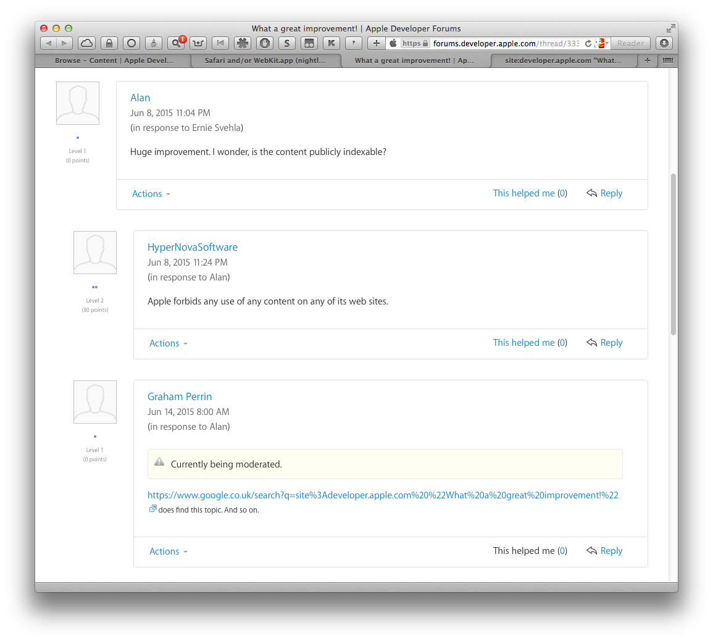Click the tree-shaped toolbar icon
Image resolution: width=713 pixels, height=641 pixels.
coord(154,43)
